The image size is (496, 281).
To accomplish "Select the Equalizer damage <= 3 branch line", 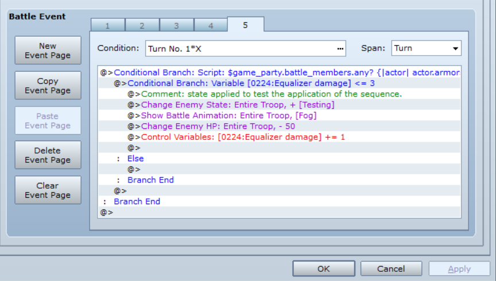I will [x=280, y=84].
